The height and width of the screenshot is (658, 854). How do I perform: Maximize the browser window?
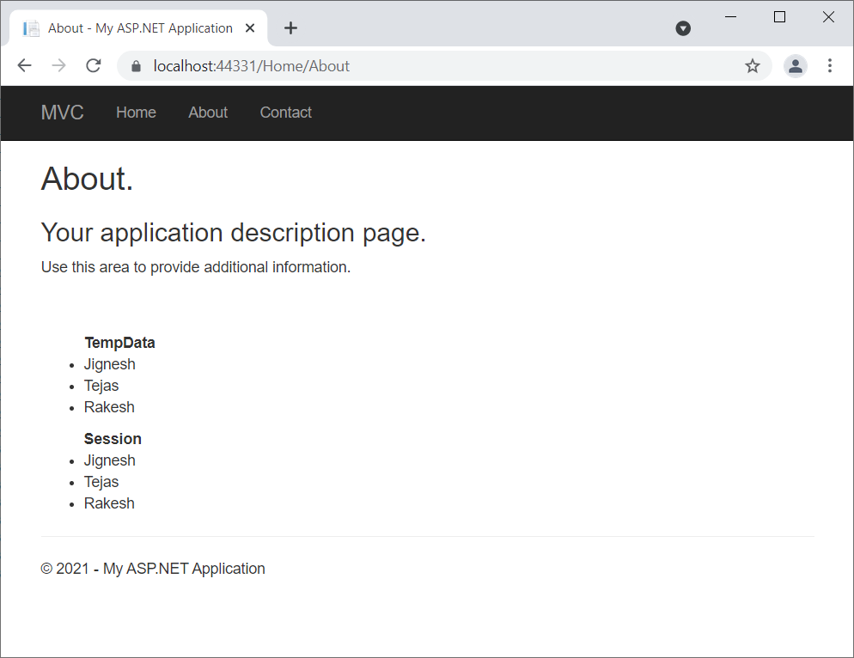[780, 17]
